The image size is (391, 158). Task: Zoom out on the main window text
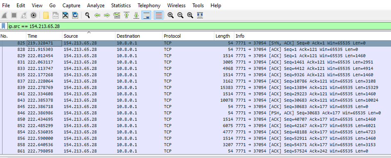coord(180,15)
